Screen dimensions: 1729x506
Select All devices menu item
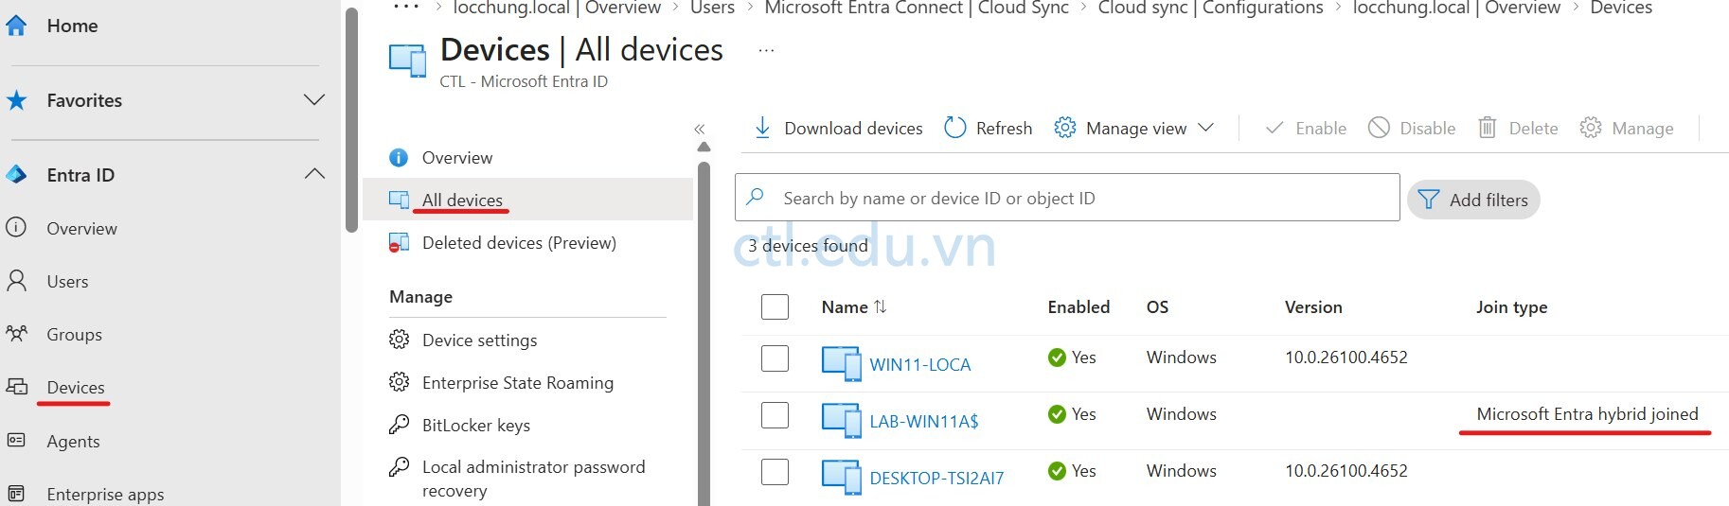pyautogui.click(x=528, y=200)
